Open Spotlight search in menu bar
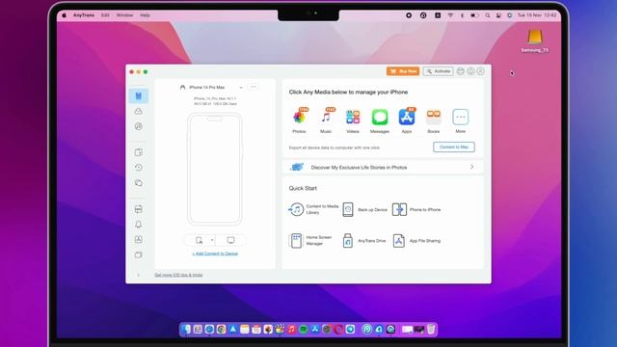Screen dimensions: 617x347 click(488, 15)
